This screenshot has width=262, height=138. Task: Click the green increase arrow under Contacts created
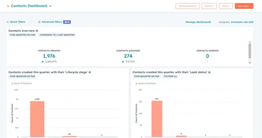(x=43, y=62)
